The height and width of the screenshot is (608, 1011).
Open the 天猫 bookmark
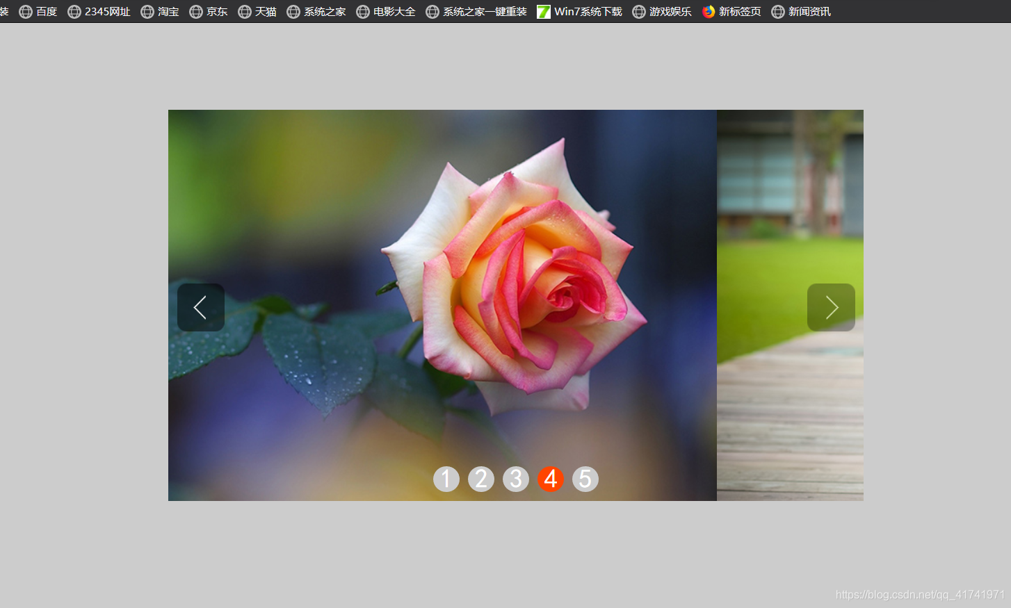pyautogui.click(x=257, y=12)
